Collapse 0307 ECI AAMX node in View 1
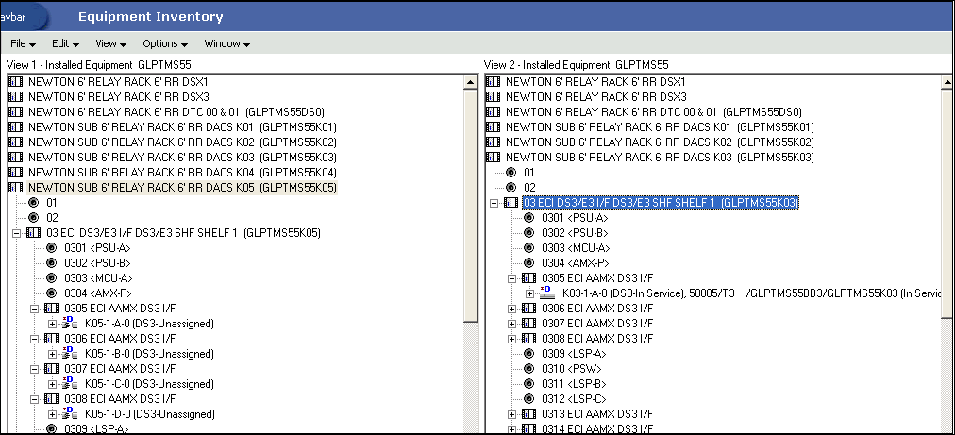The height and width of the screenshot is (435, 955). click(34, 369)
